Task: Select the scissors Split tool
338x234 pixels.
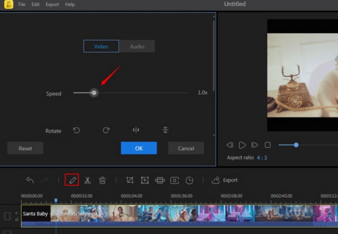Action: click(x=87, y=180)
